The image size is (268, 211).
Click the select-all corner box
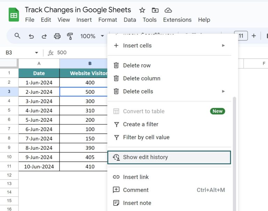tap(9, 63)
